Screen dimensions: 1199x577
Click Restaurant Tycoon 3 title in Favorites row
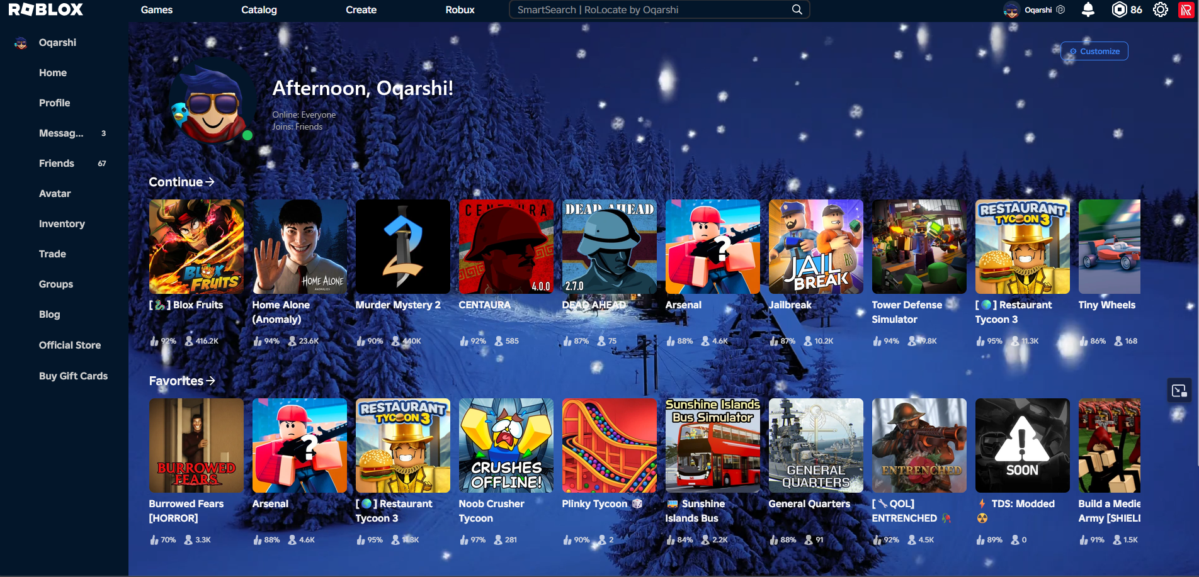click(x=394, y=511)
